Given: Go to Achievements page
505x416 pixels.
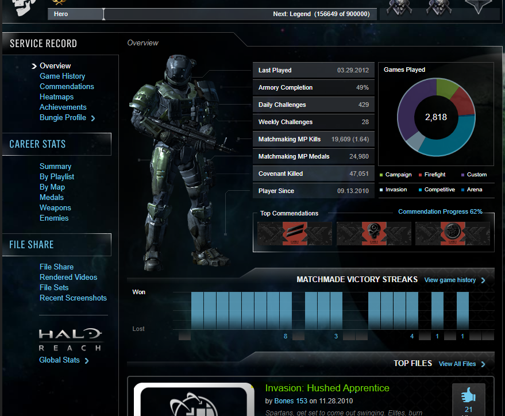Looking at the screenshot, I should pos(63,107).
